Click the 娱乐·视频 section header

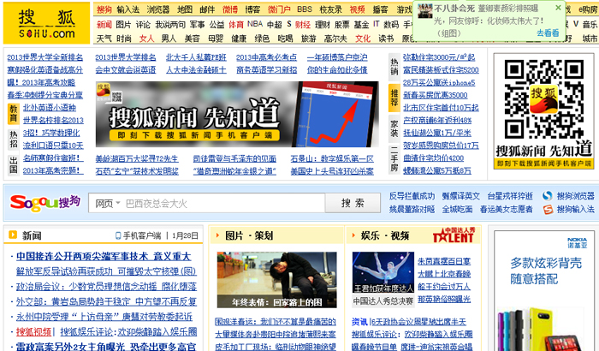385,235
